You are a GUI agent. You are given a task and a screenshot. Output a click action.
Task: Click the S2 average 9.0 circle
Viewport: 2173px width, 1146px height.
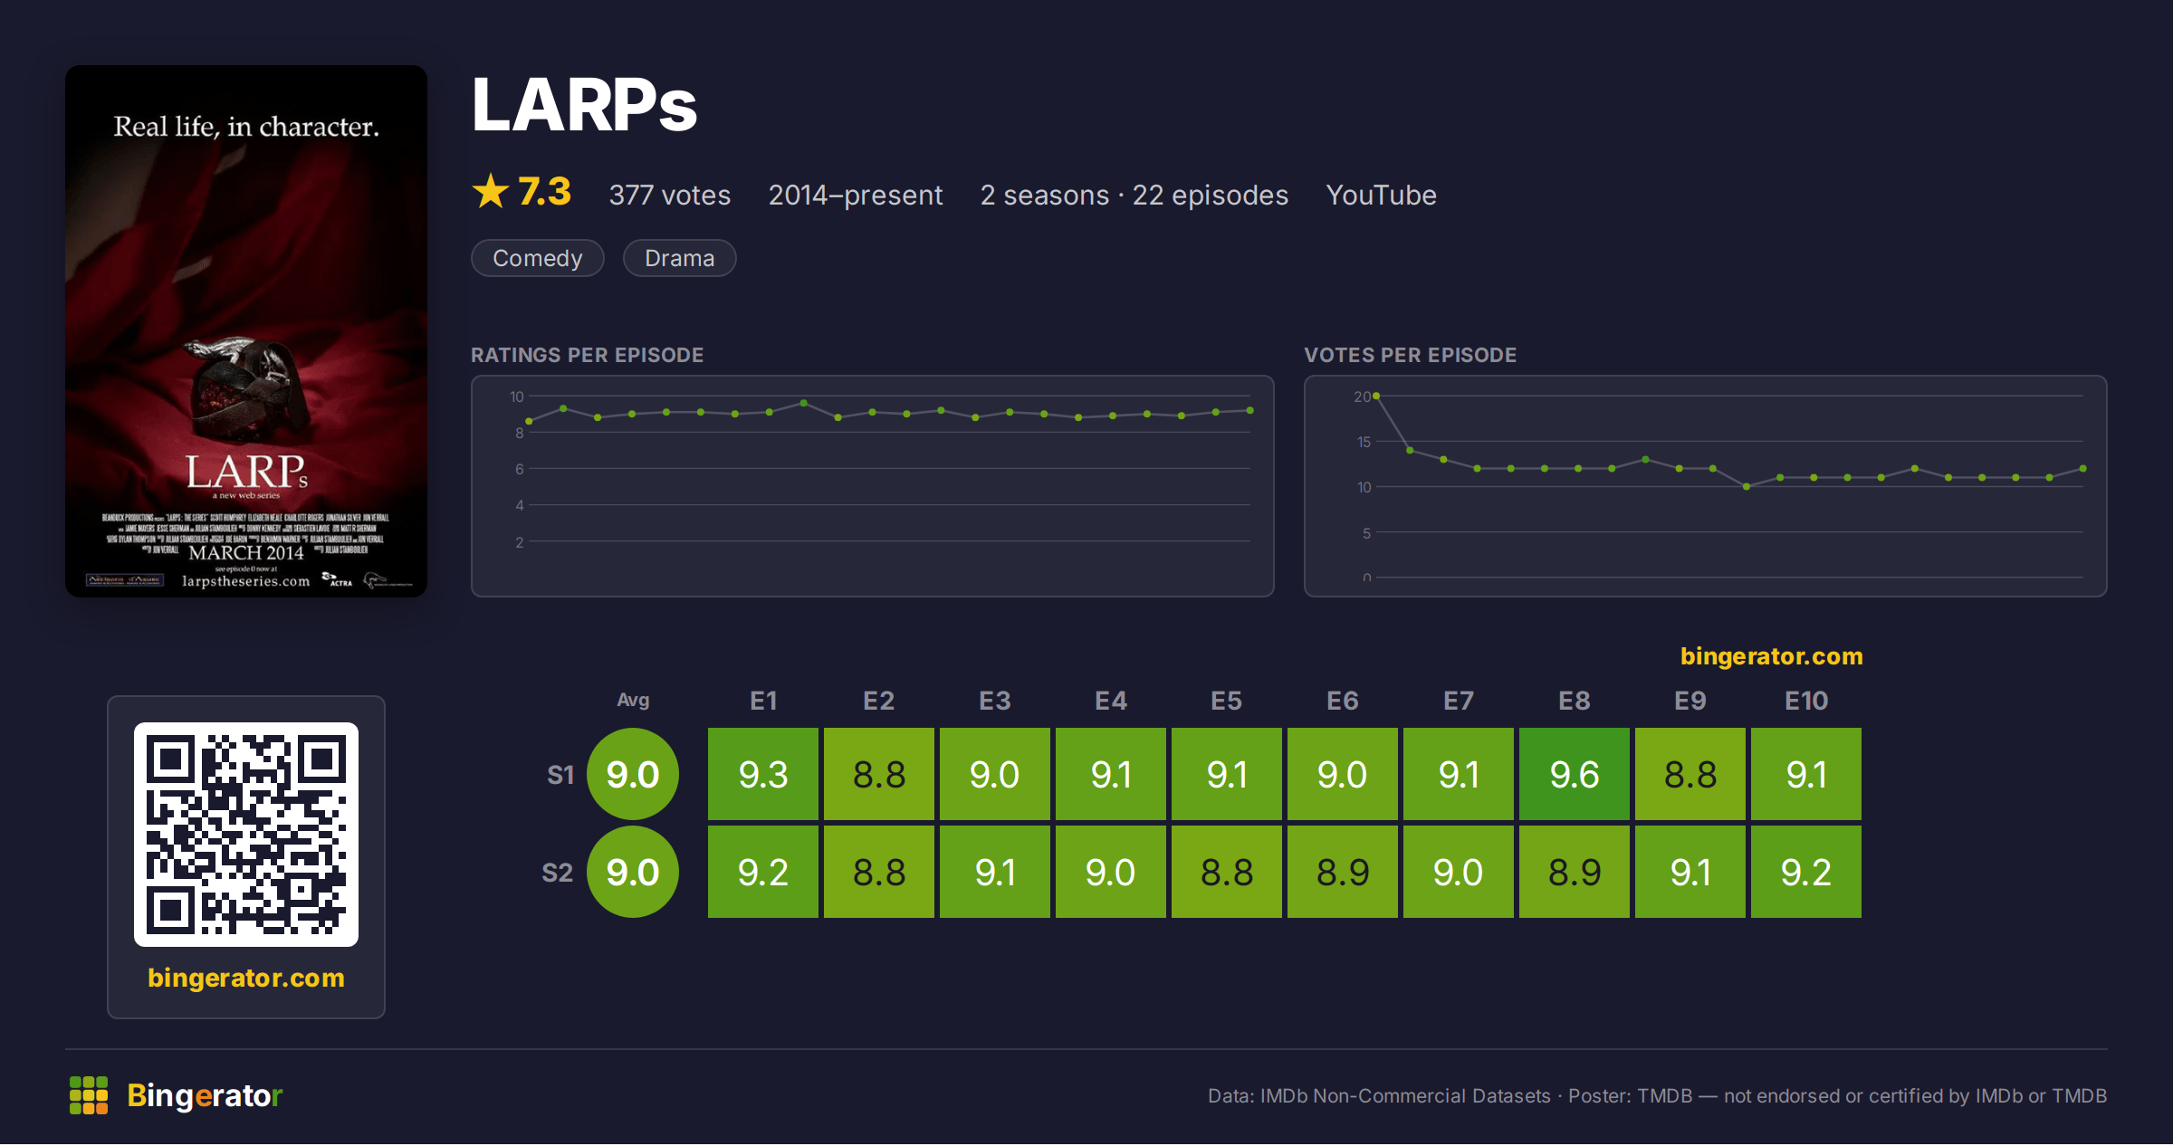coord(633,872)
